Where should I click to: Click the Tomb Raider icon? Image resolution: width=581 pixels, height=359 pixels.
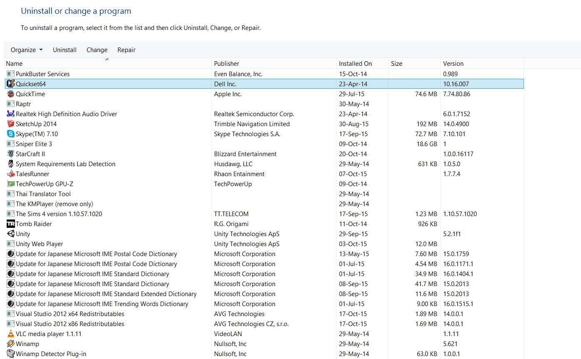(x=11, y=224)
